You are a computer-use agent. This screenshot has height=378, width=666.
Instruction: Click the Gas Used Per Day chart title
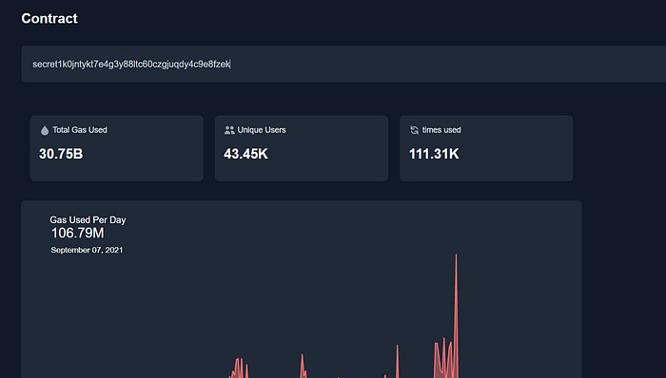[x=88, y=220]
